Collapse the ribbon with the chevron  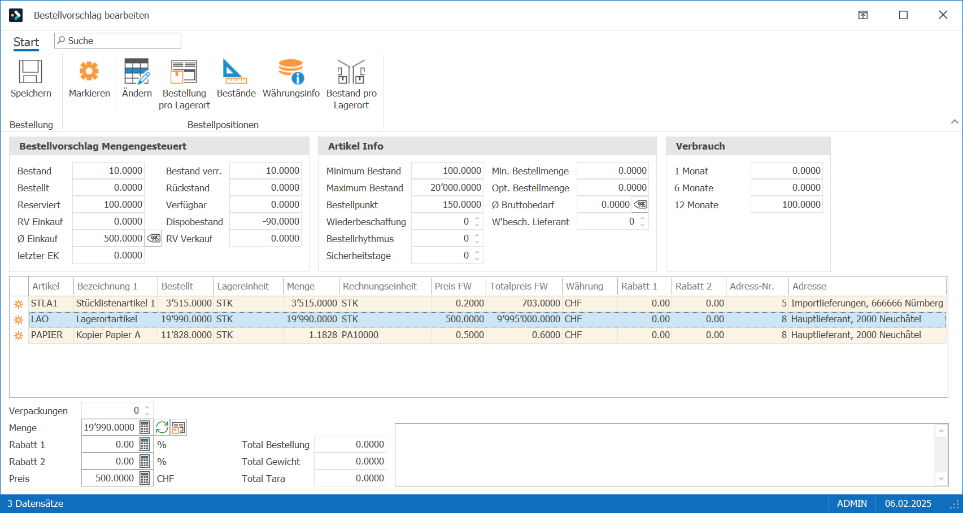(955, 121)
